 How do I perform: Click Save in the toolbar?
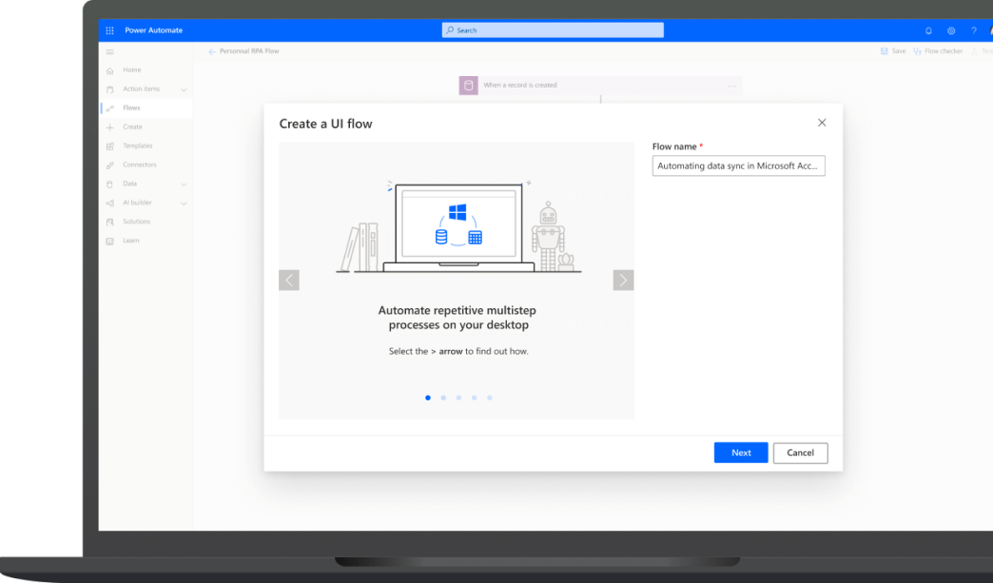pos(893,51)
